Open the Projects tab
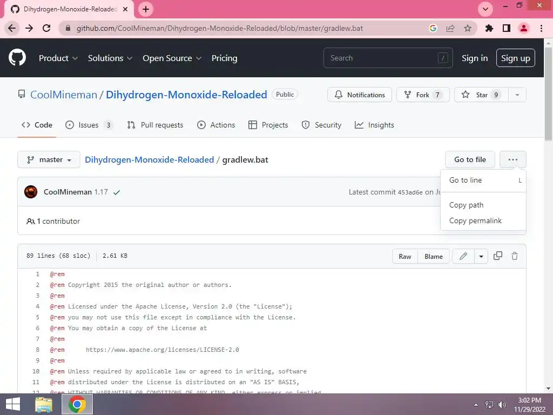The image size is (553, 415). tap(268, 125)
